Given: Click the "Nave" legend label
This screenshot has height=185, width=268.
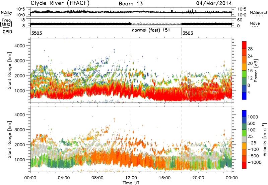Looking at the screenshot, I should (255, 23).
